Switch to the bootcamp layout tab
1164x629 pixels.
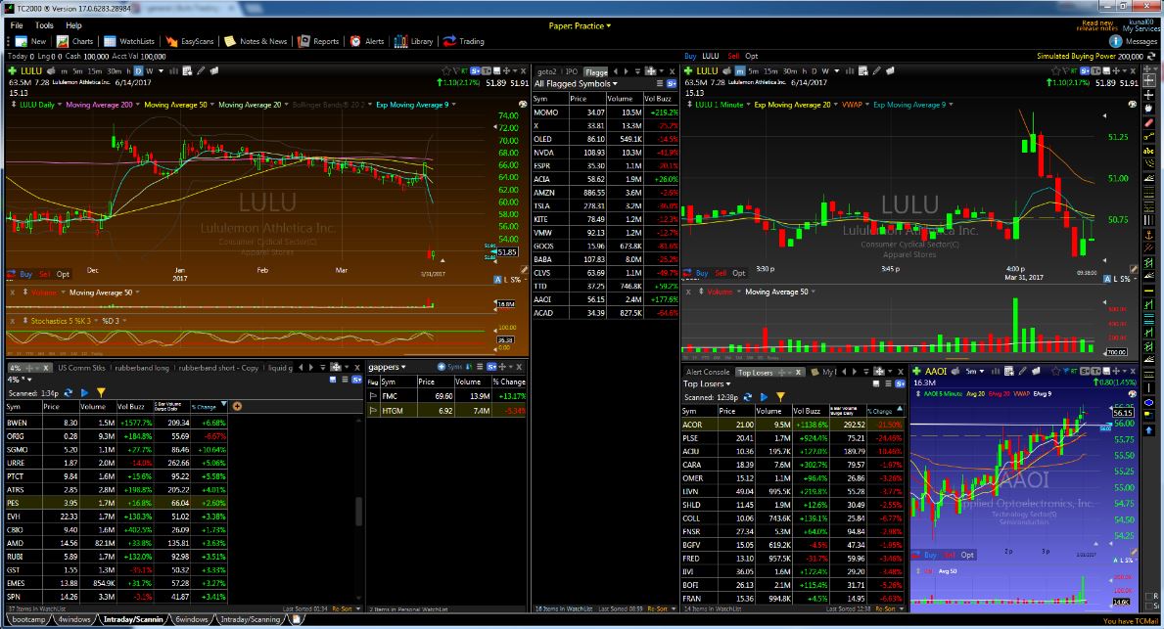pos(28,619)
